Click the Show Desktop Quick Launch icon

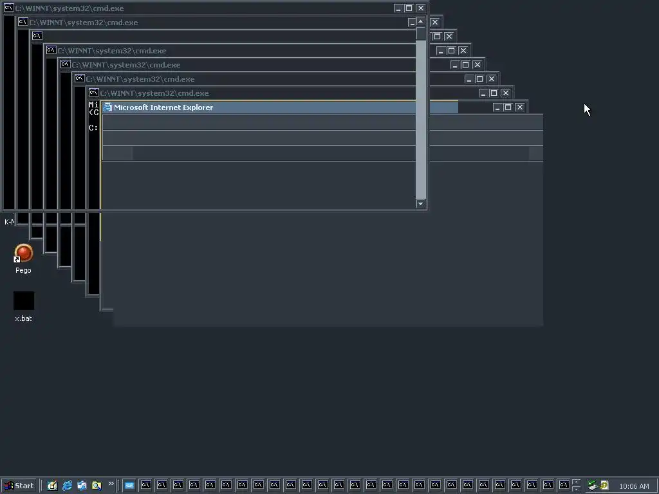point(52,486)
